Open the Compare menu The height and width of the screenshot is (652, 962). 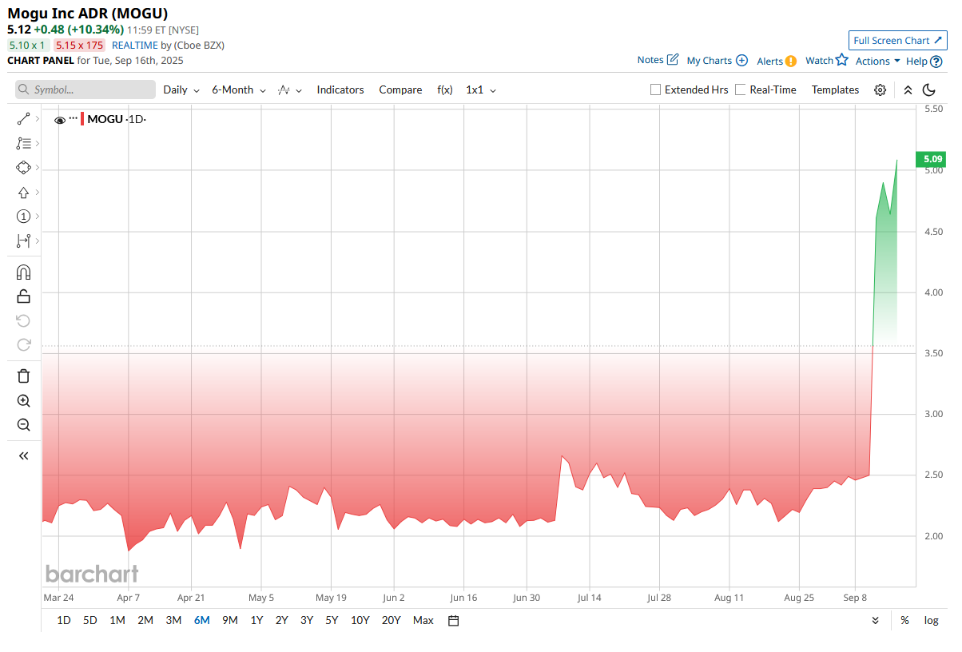400,89
